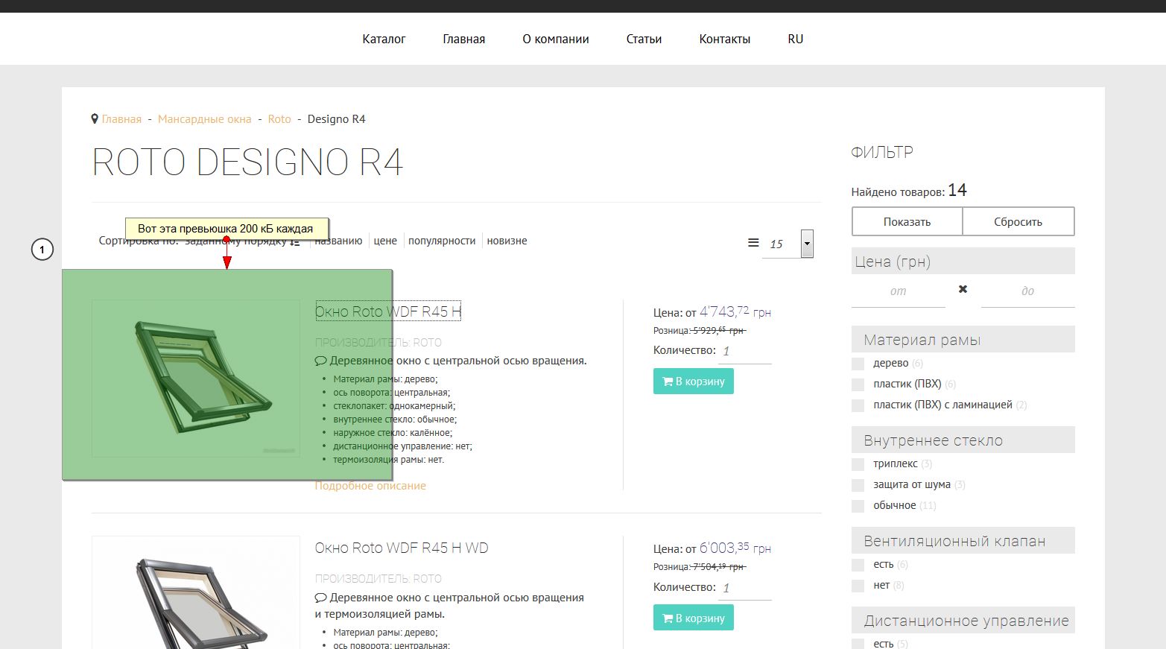Click the cross icon between price fields
This screenshot has width=1166, height=649.
pos(963,289)
